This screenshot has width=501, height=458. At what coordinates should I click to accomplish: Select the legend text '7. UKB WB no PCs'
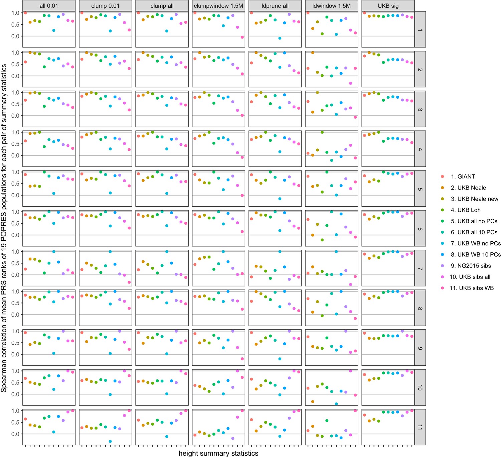[476, 243]
